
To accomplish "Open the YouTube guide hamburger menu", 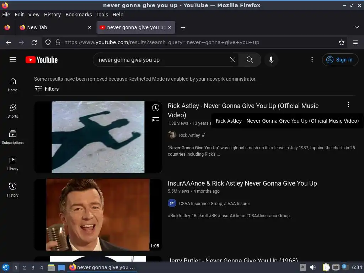I will click(13, 60).
